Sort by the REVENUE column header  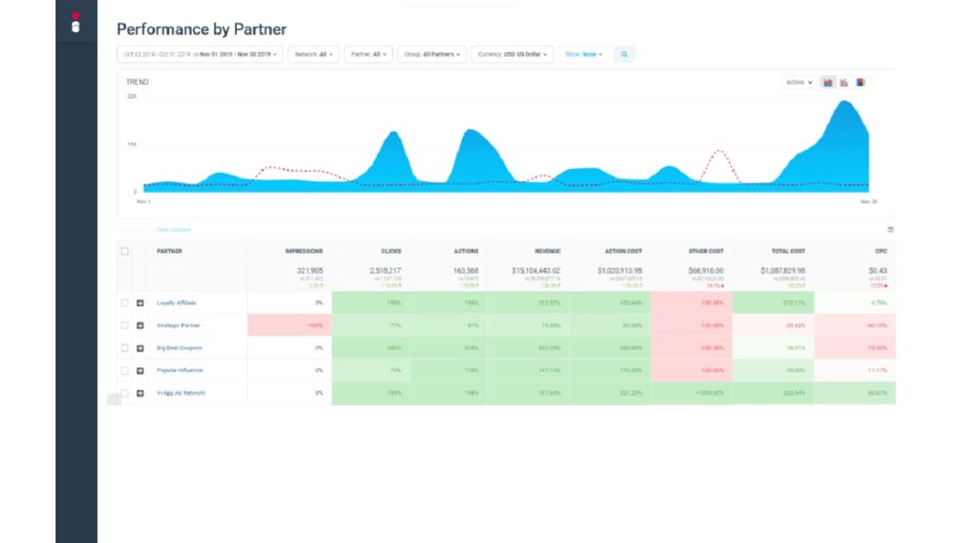point(548,251)
